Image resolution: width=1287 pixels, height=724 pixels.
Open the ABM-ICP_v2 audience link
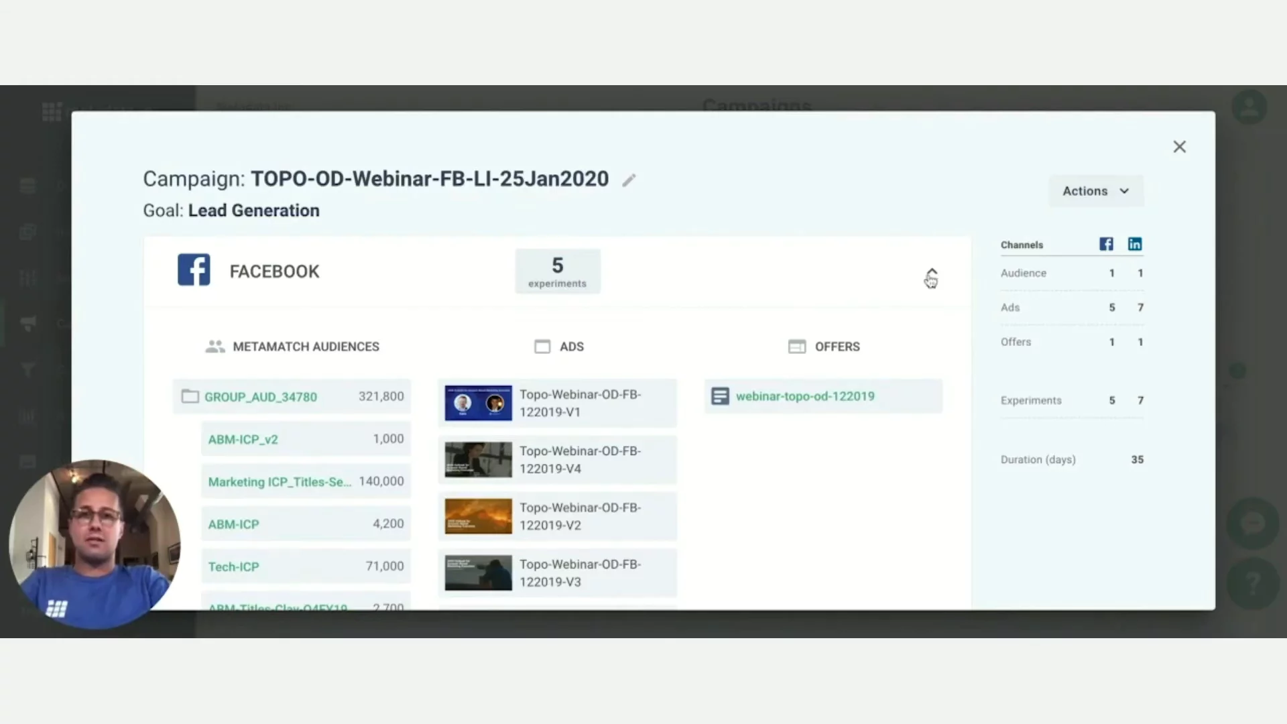[x=243, y=440]
